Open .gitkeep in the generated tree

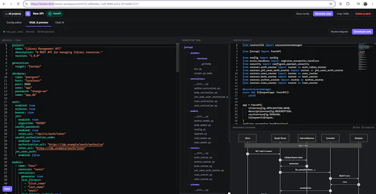pyautogui.click(x=206, y=64)
